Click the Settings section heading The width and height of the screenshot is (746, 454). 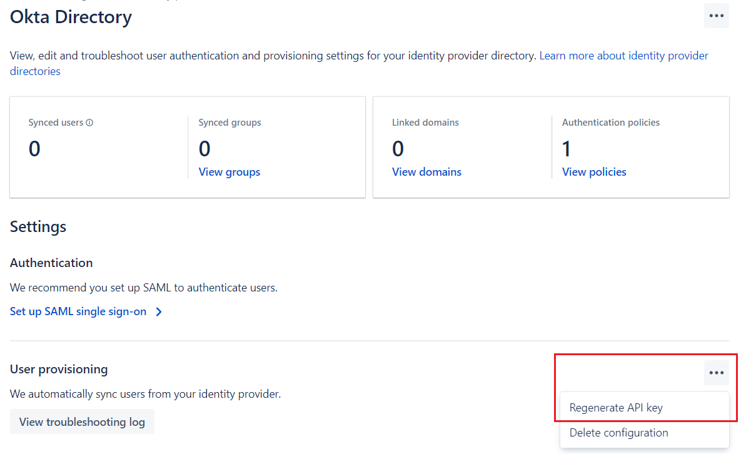coord(38,226)
